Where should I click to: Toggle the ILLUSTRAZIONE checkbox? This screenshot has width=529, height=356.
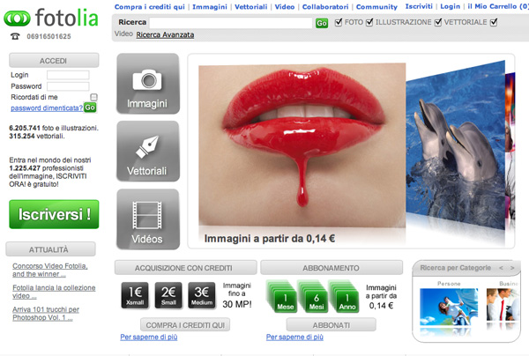click(x=369, y=22)
